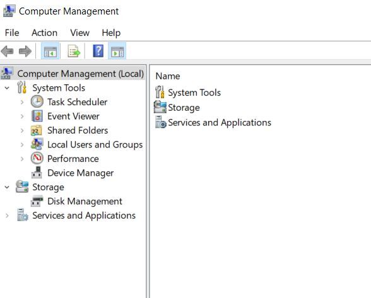Click the Storage icon in tree
Image resolution: width=371 pixels, height=298 pixels.
[x=22, y=186]
